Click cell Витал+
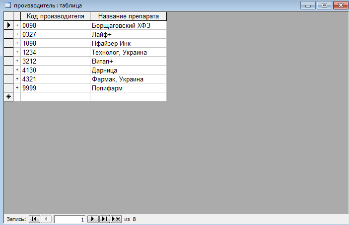This screenshot has height=225, width=349. tap(129, 61)
